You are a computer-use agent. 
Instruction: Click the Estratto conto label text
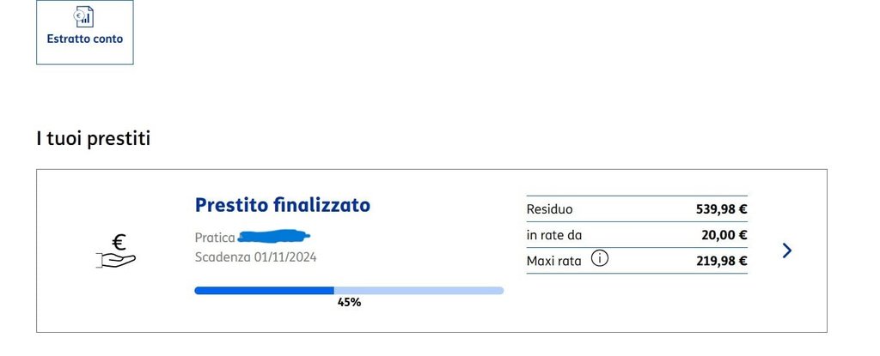tap(85, 39)
